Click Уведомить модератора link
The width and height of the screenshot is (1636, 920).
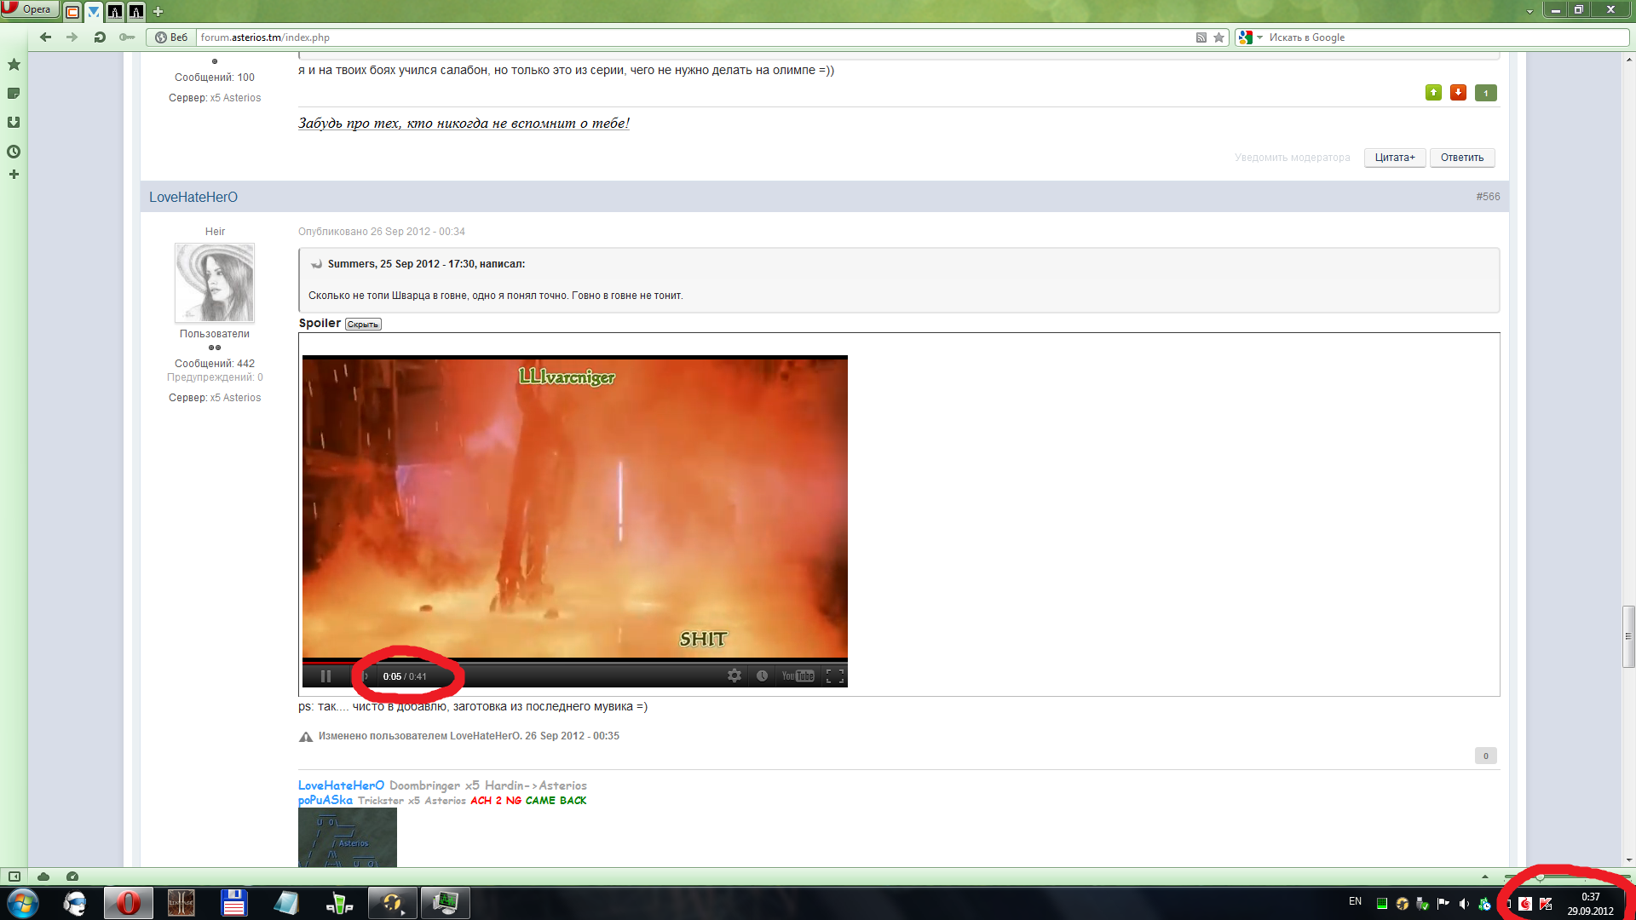coord(1293,158)
